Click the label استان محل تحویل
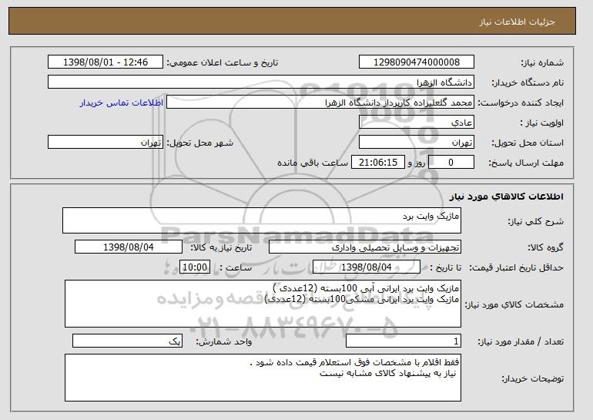Screen dimensions: 593x420 tap(528, 143)
